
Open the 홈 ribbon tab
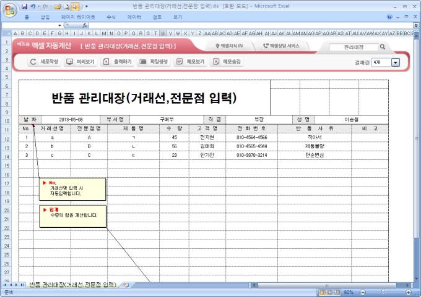(x=27, y=17)
